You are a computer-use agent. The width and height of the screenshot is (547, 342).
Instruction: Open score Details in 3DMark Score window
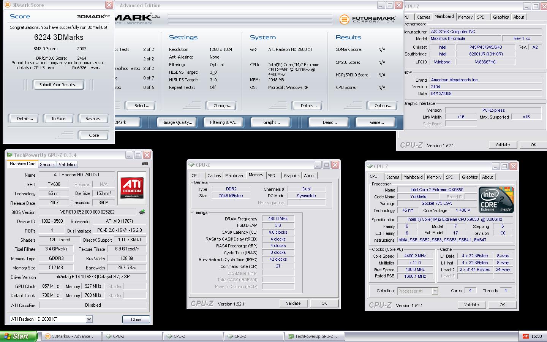tap(25, 119)
